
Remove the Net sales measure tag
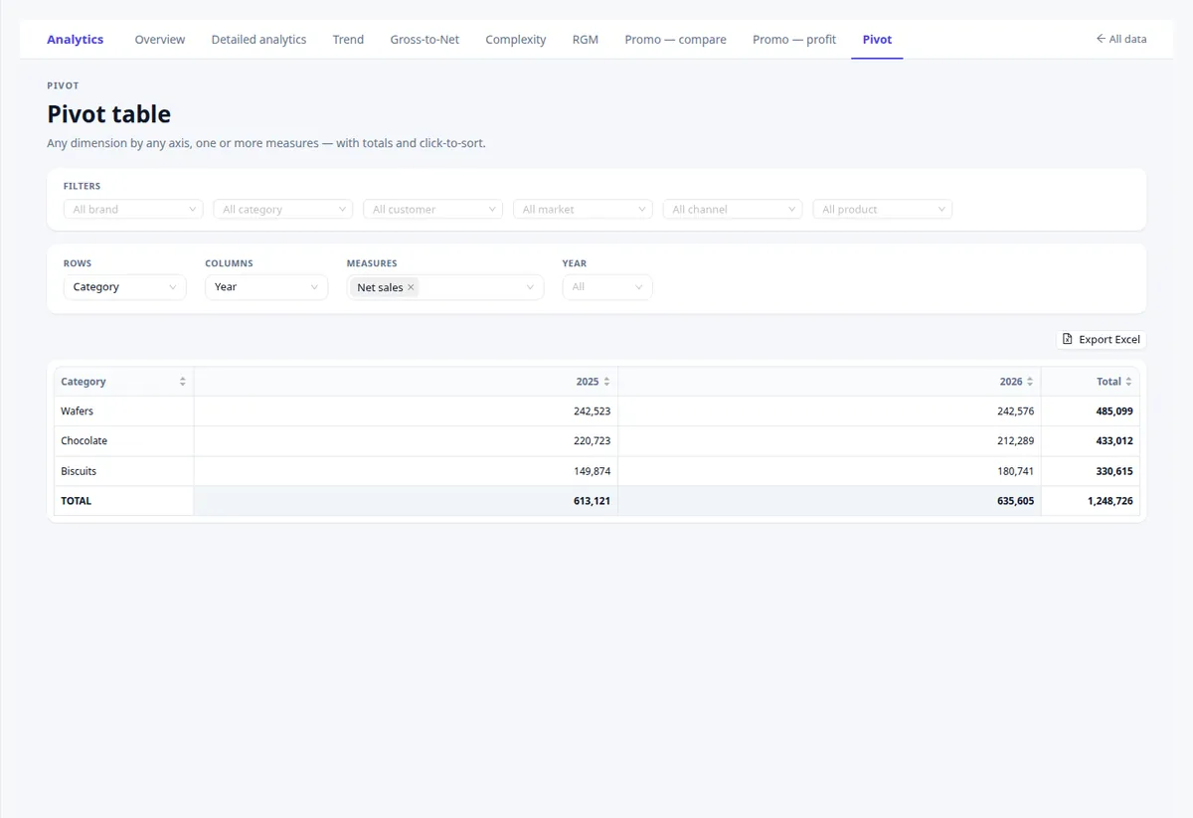coord(411,287)
